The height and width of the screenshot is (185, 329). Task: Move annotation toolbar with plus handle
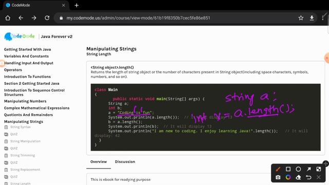click(x=325, y=163)
